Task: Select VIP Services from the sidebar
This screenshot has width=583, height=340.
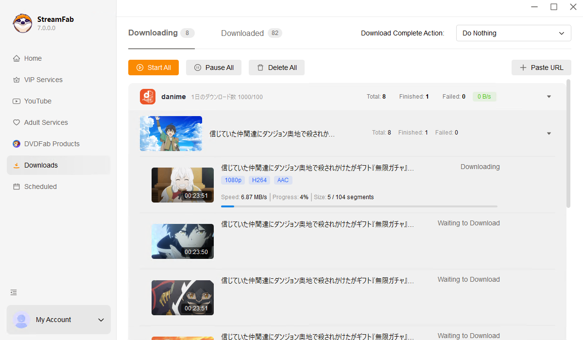Action: click(43, 80)
